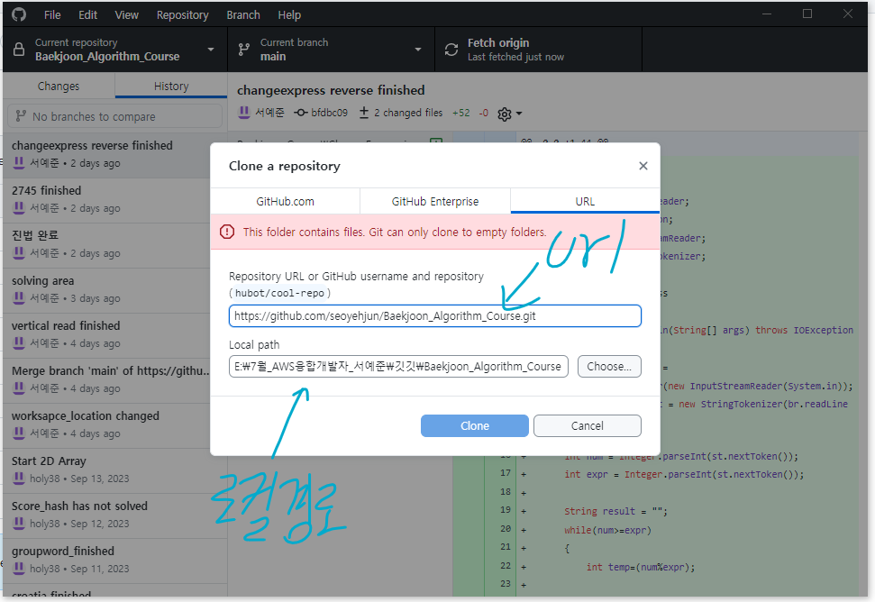Select commit 'vertical read finished'
875x602 pixels.
[x=107, y=334]
